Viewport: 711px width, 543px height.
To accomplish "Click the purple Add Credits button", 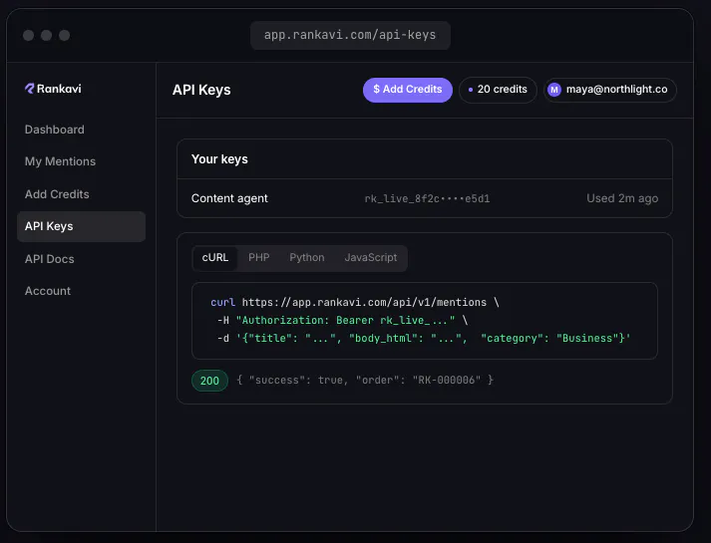I will [x=407, y=90].
